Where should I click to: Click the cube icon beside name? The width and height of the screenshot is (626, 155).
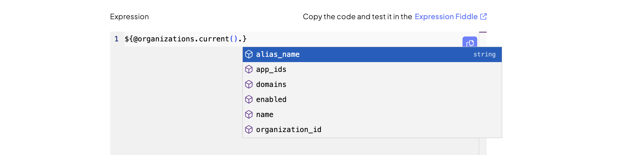[x=249, y=115]
